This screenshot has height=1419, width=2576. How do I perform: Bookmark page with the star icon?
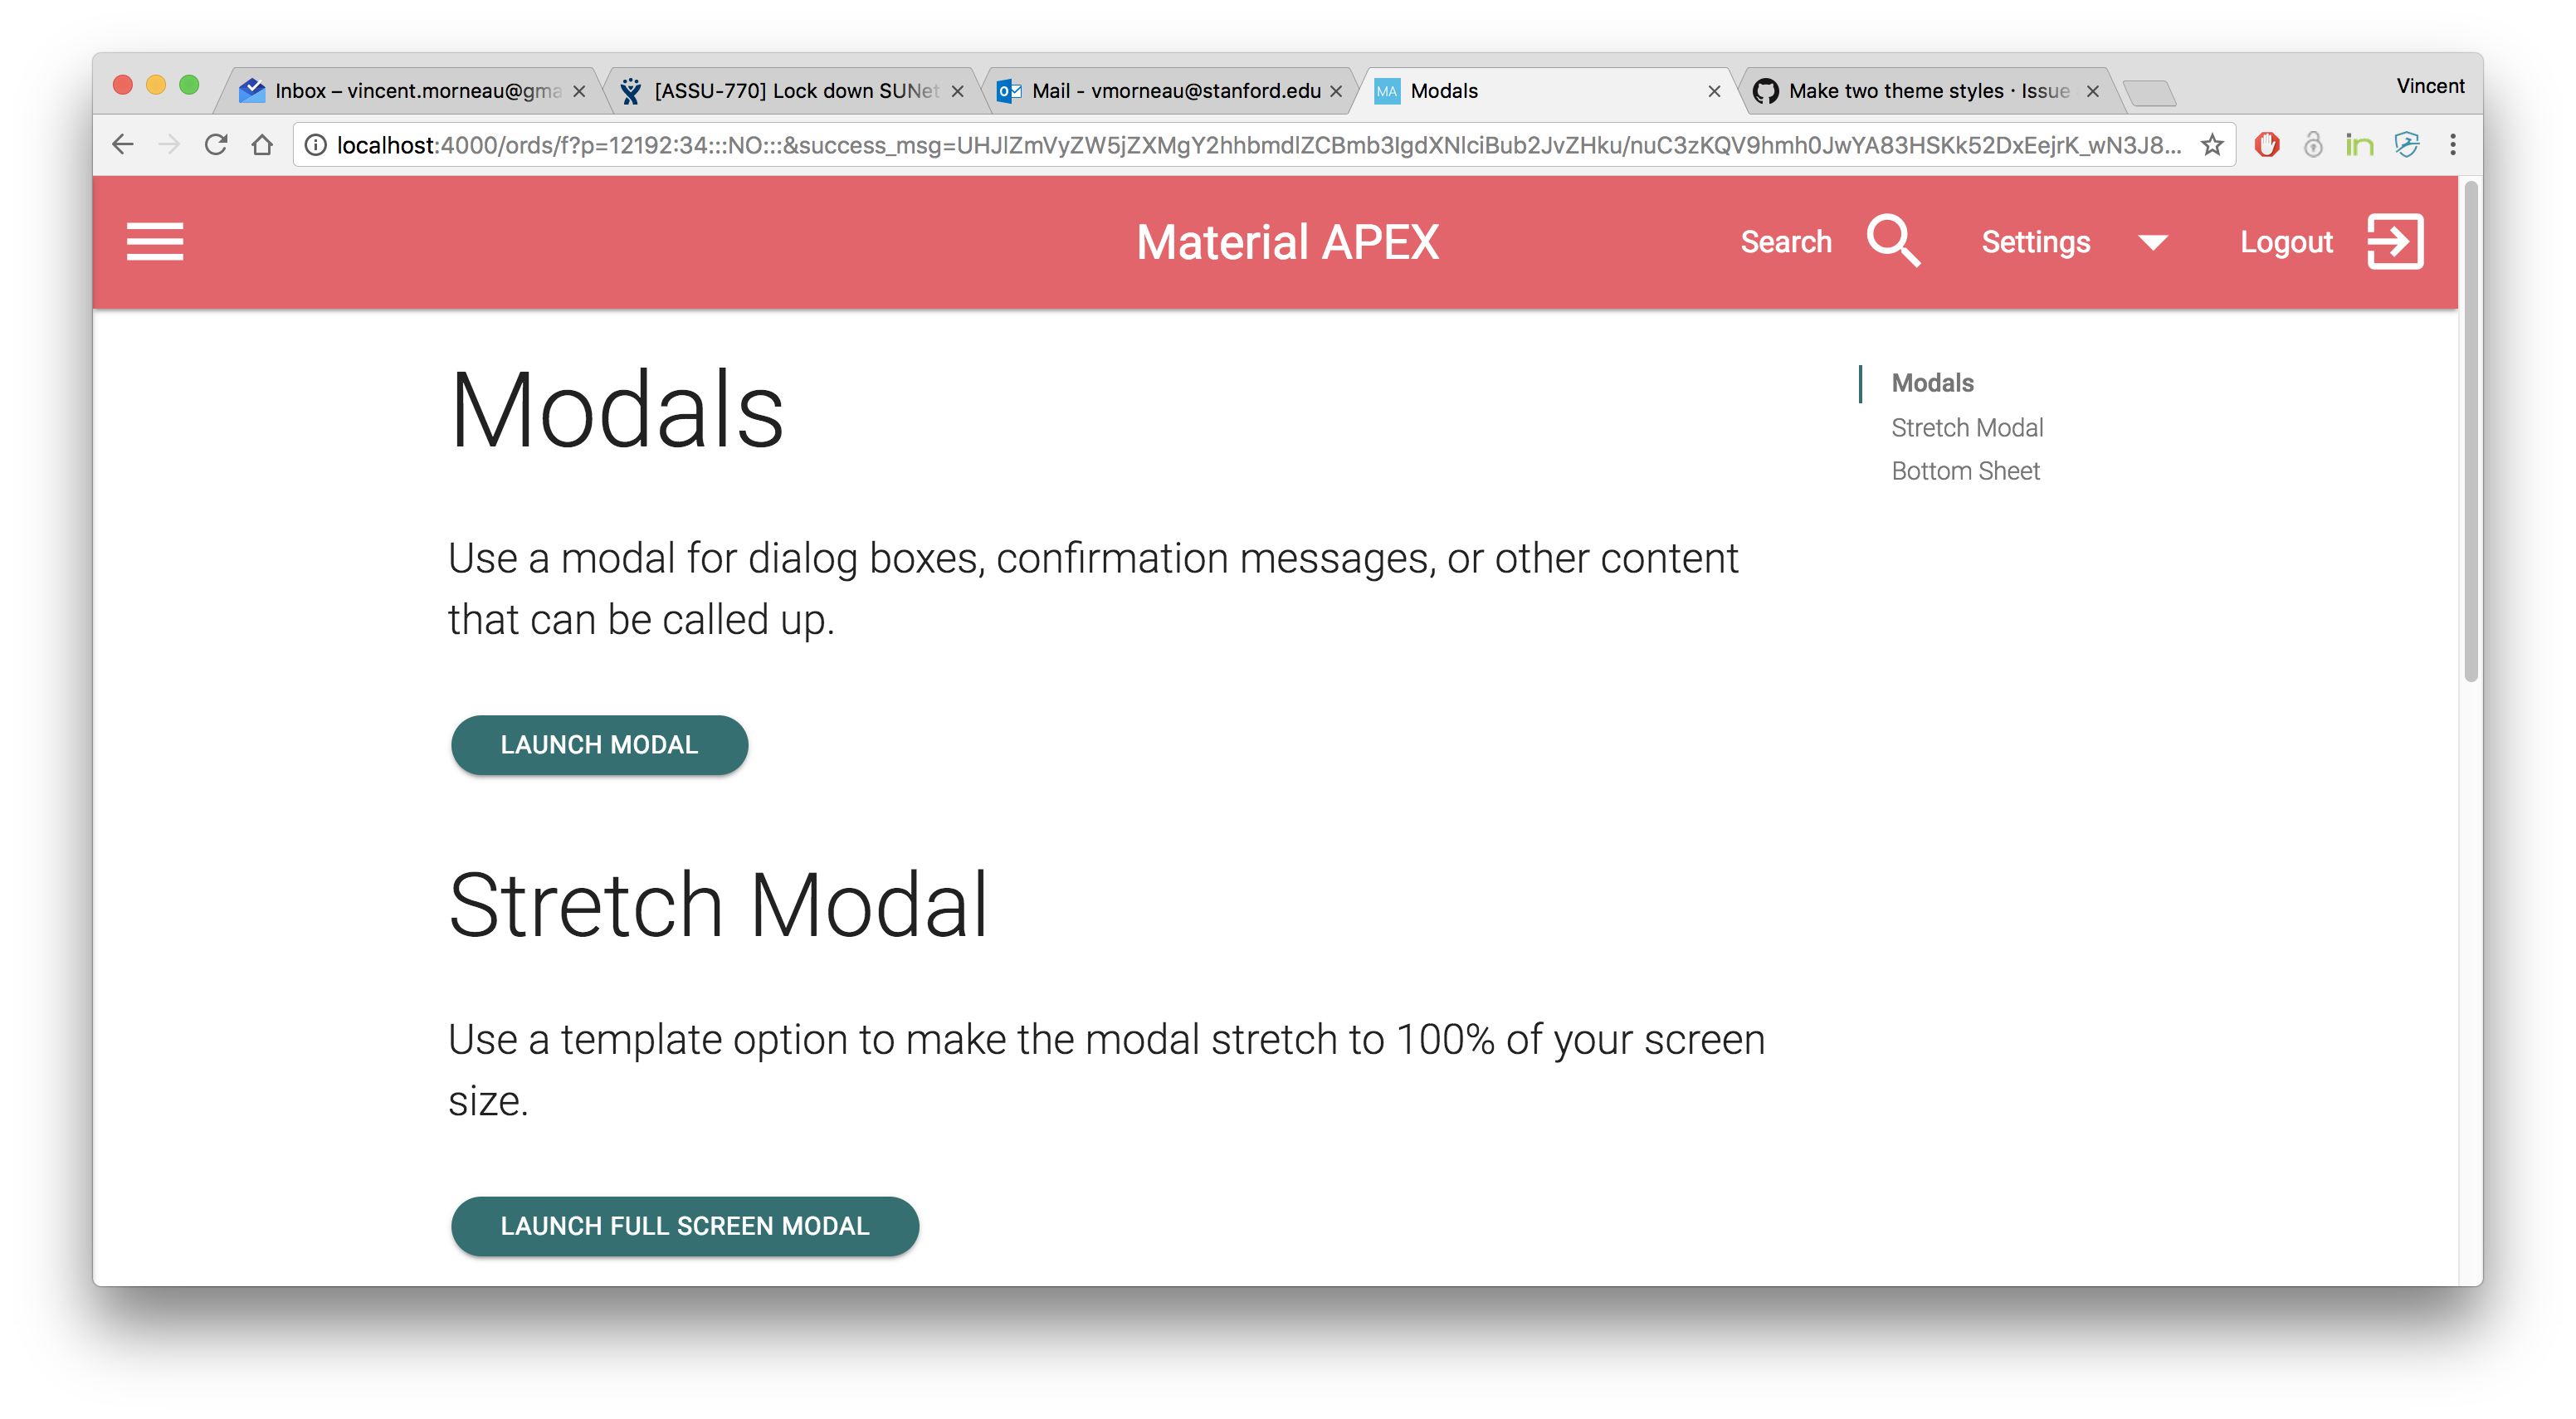click(x=2211, y=145)
